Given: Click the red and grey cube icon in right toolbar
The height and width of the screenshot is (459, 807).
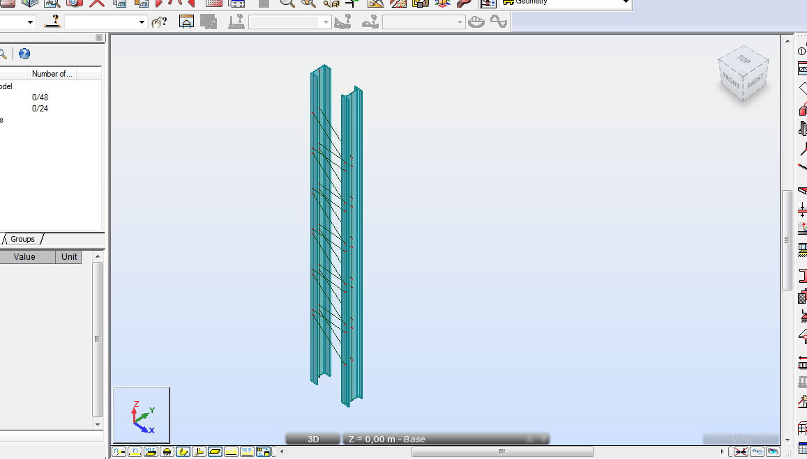Looking at the screenshot, I should 804,109.
